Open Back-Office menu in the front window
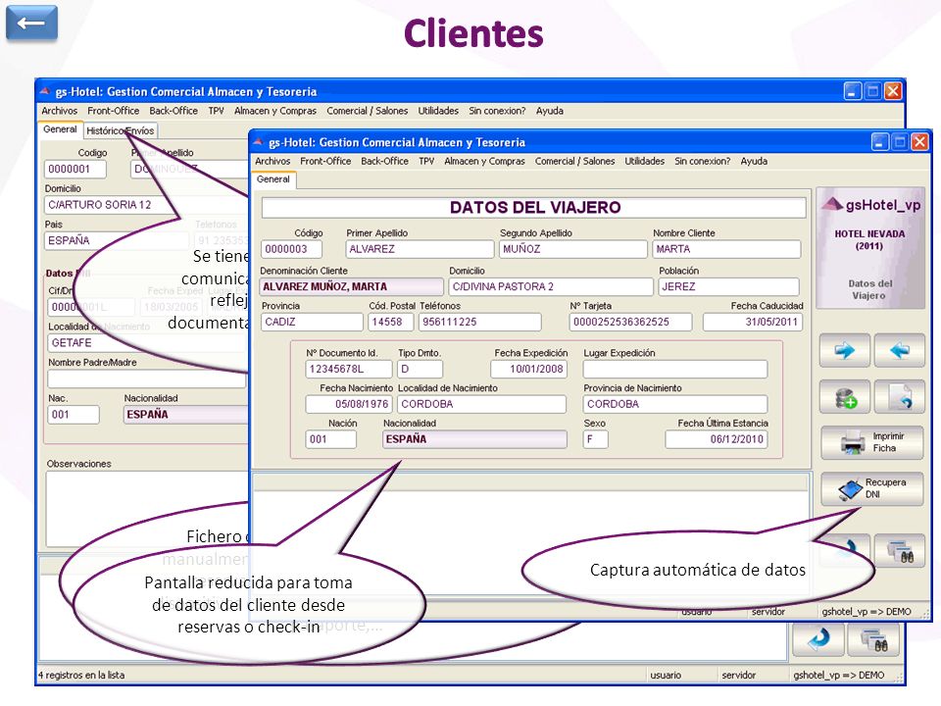The height and width of the screenshot is (706, 941). 384,161
